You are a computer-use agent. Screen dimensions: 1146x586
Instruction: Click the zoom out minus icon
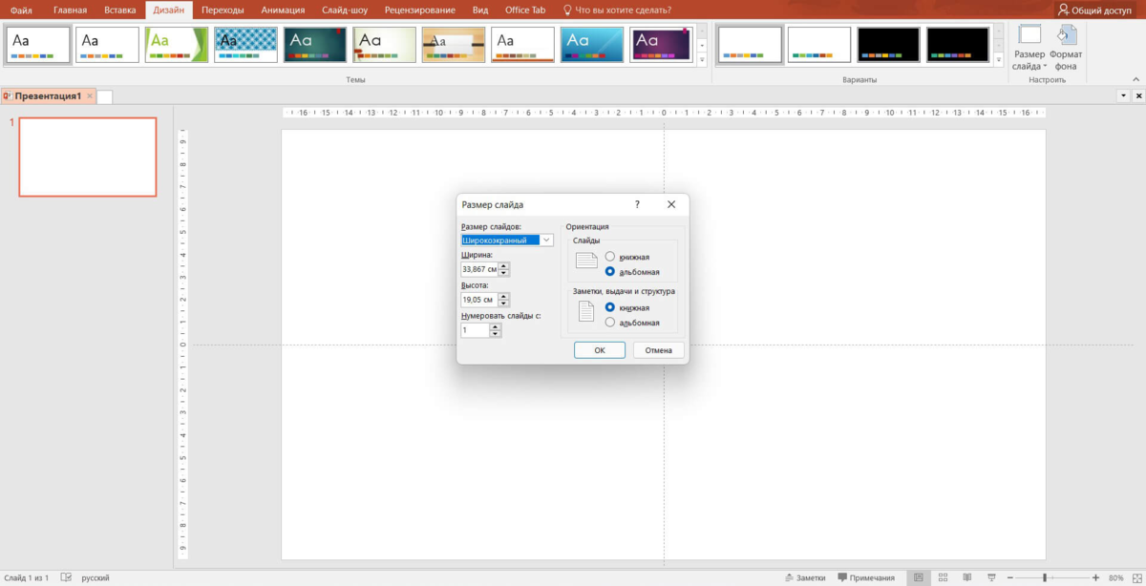point(1012,577)
